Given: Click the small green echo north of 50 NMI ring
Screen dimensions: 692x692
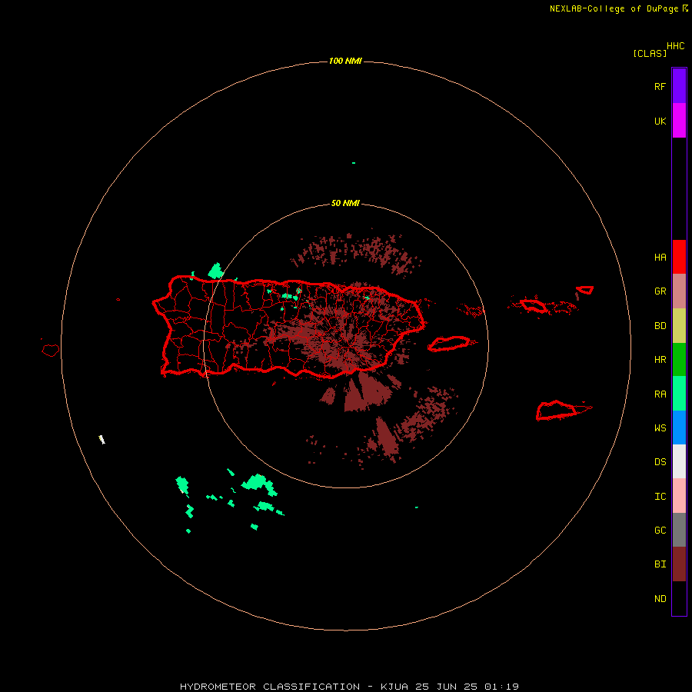Looking at the screenshot, I should click(354, 163).
